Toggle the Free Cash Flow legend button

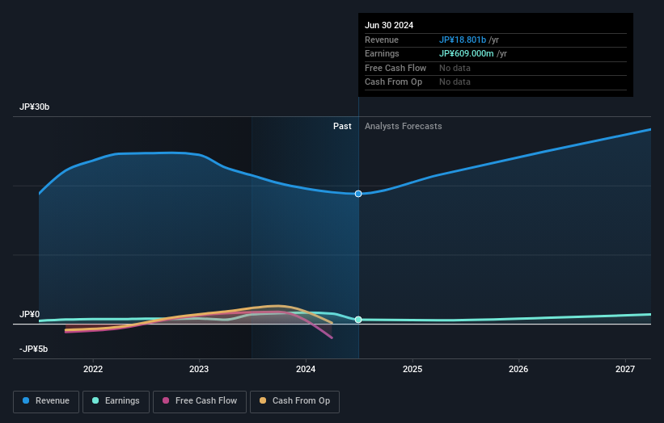pyautogui.click(x=200, y=401)
